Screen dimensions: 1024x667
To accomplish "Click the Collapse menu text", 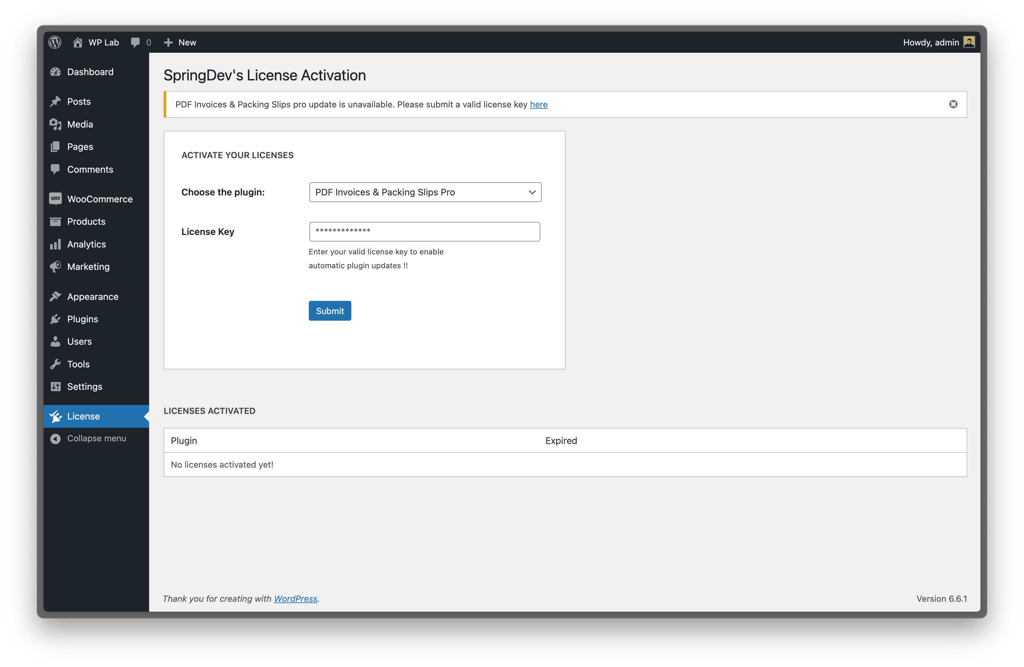I will [x=96, y=438].
